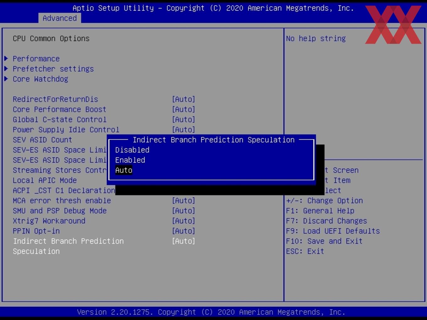Open the RedirectForReturnDis [Auto] value
The height and width of the screenshot is (320, 427).
click(184, 99)
